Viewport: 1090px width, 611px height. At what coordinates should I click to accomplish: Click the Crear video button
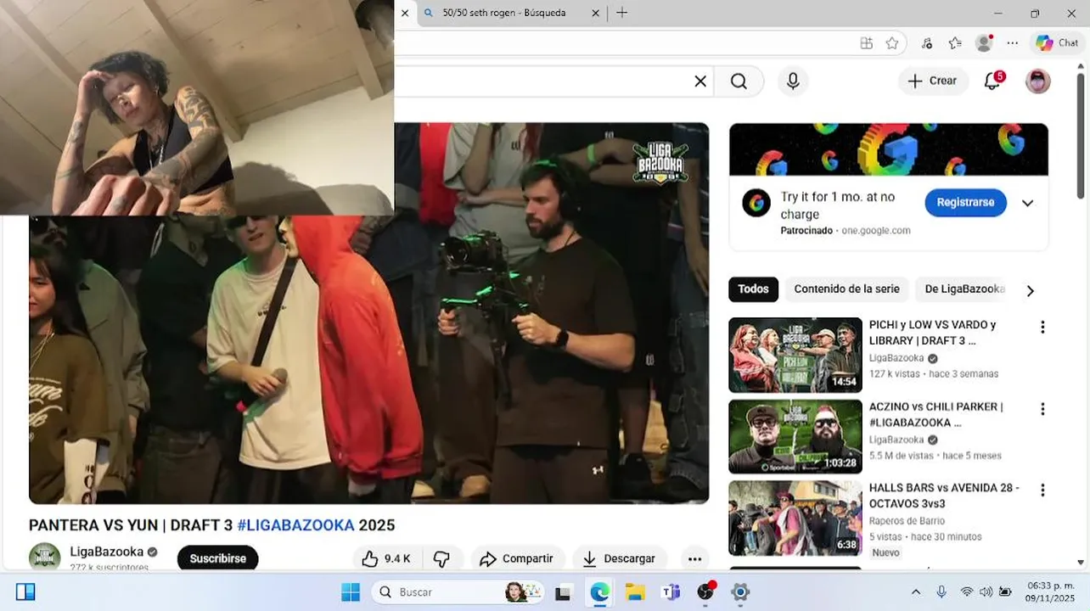pos(932,81)
